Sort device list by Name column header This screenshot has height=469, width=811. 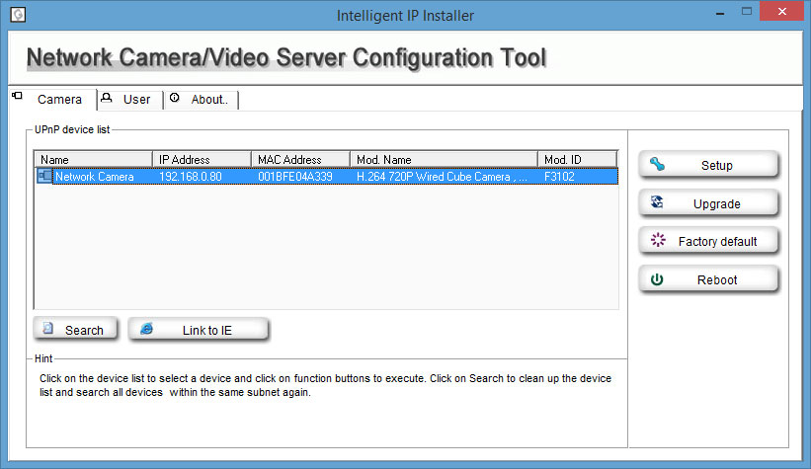click(94, 159)
